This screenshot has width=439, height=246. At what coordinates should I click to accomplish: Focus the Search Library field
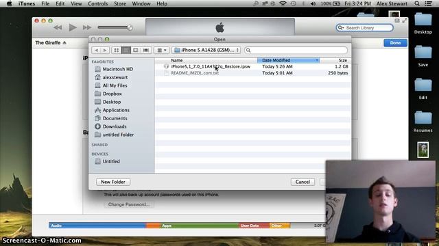pos(364,27)
